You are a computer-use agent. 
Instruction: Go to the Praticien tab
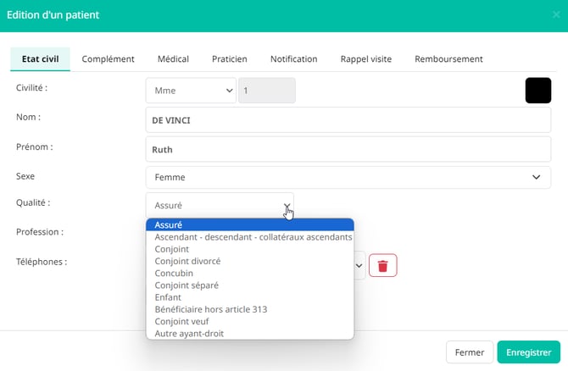[x=229, y=59]
